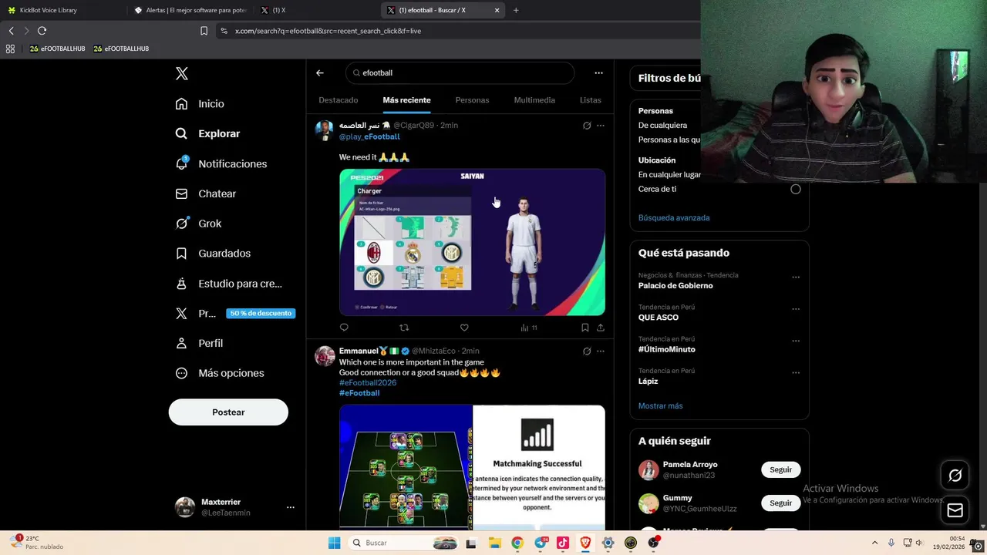Image resolution: width=987 pixels, height=555 pixels.
Task: Switch to KickBot Voice Library tab
Action: (62, 10)
